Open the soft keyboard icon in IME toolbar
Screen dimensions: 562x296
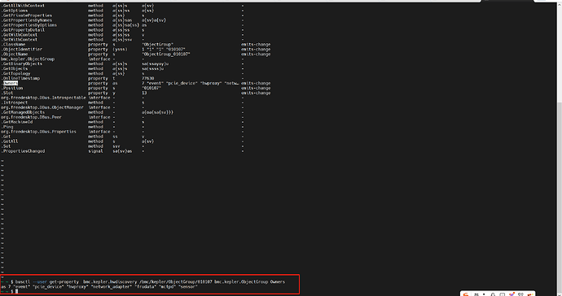click(503, 294)
